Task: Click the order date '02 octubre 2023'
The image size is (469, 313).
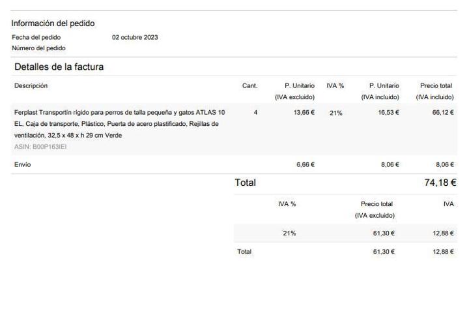Action: [135, 37]
